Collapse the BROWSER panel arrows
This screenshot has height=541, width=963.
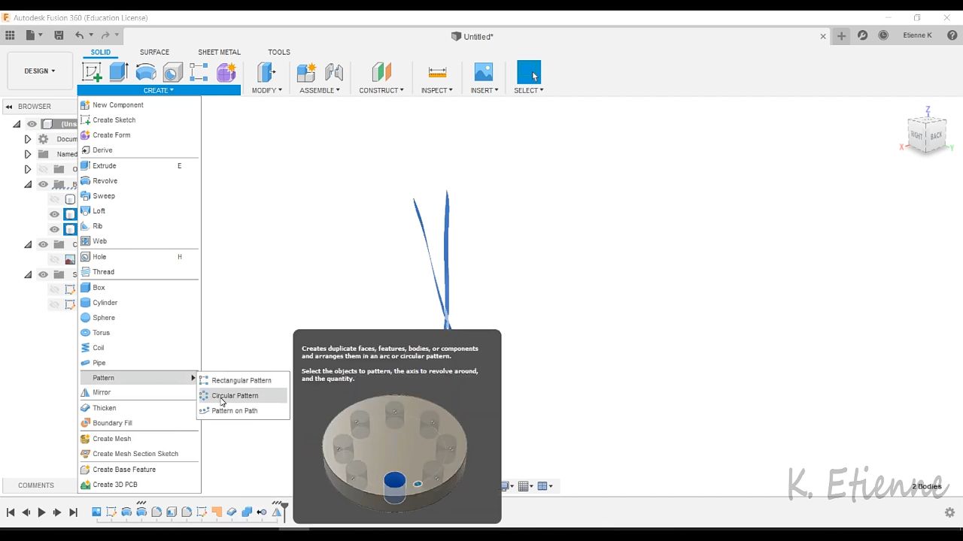9,107
